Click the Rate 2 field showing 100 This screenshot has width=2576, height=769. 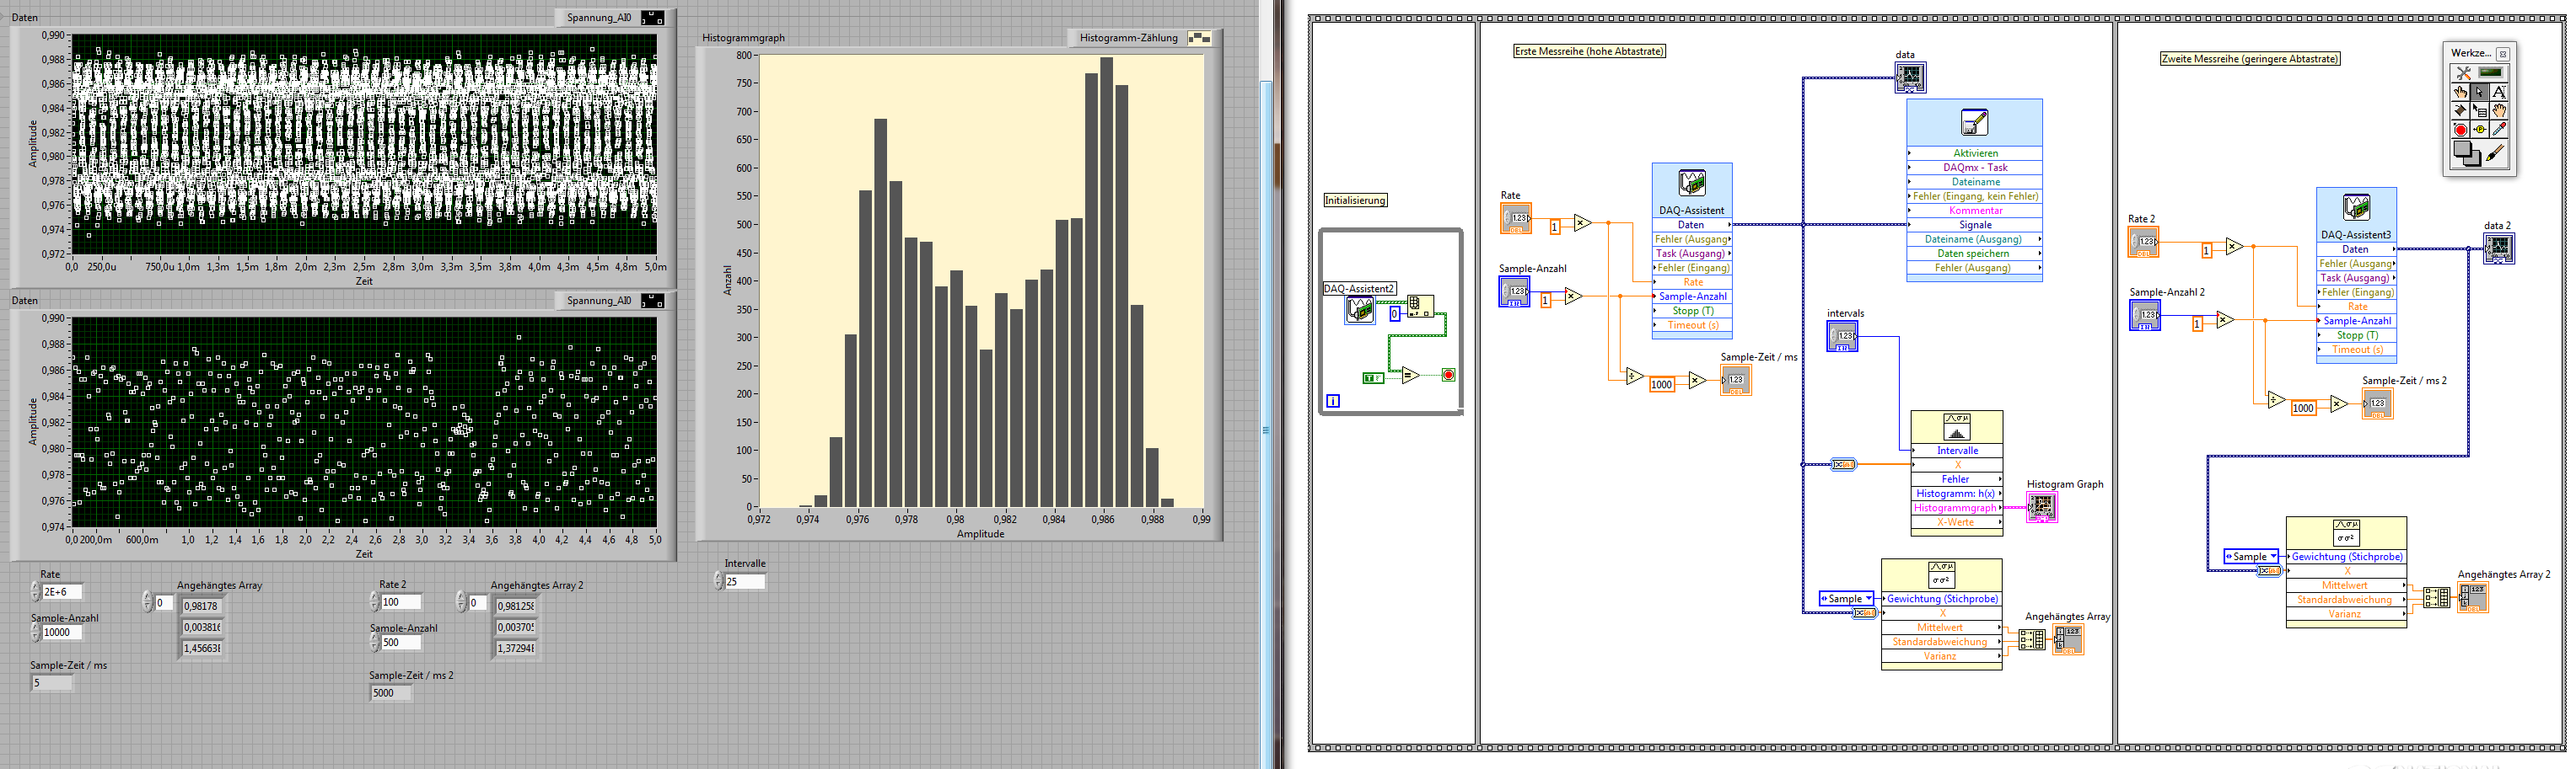(x=401, y=602)
